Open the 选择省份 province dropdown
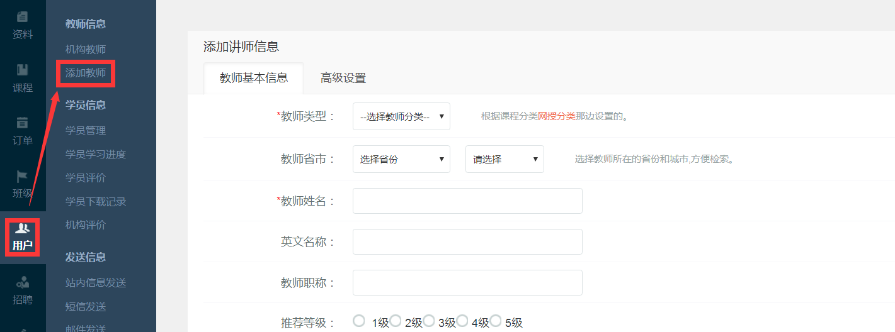The image size is (895, 332). [401, 159]
